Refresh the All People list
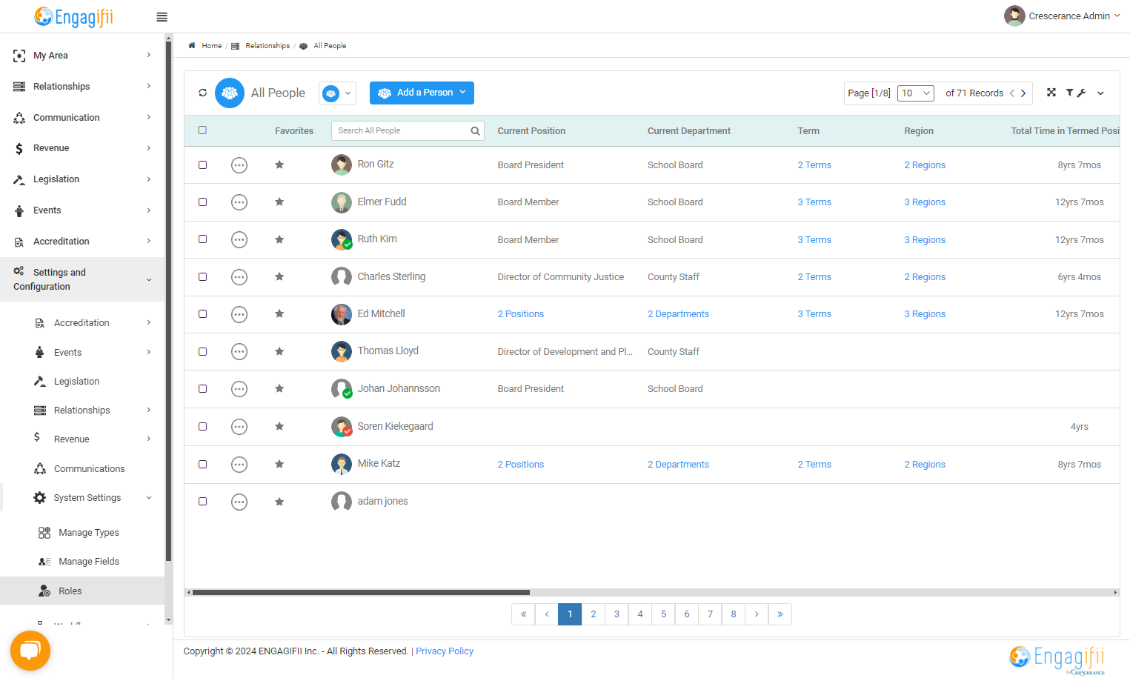The height and width of the screenshot is (681, 1130). click(203, 93)
